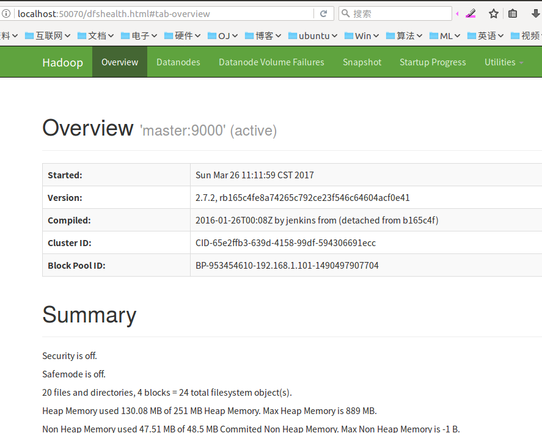Click the Cluster ID value CID-65e2ffb3
542x433 pixels.
[285, 243]
